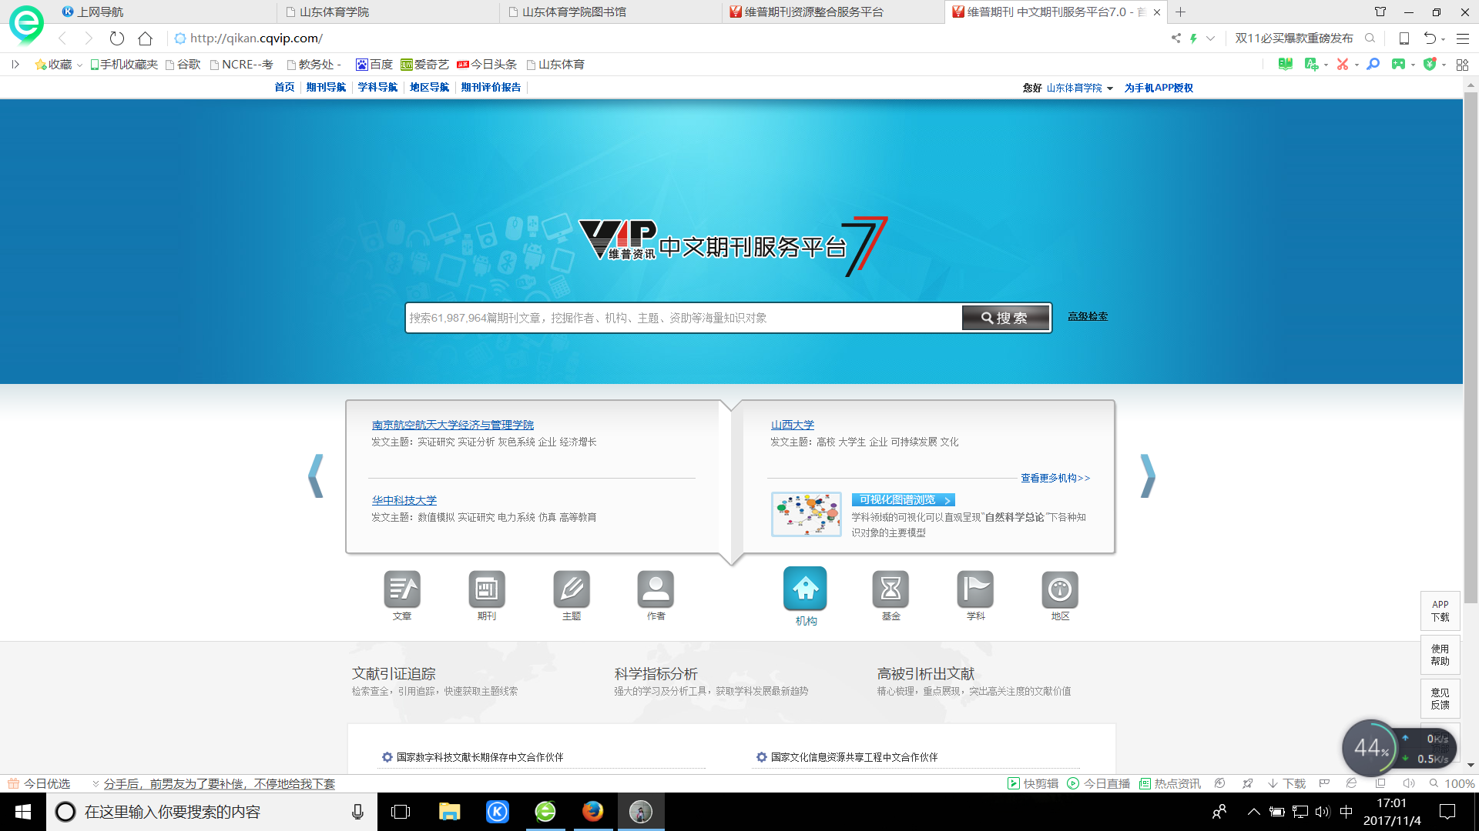Select the 学科 (subject) flag icon
Image resolution: width=1479 pixels, height=831 pixels.
[975, 590]
